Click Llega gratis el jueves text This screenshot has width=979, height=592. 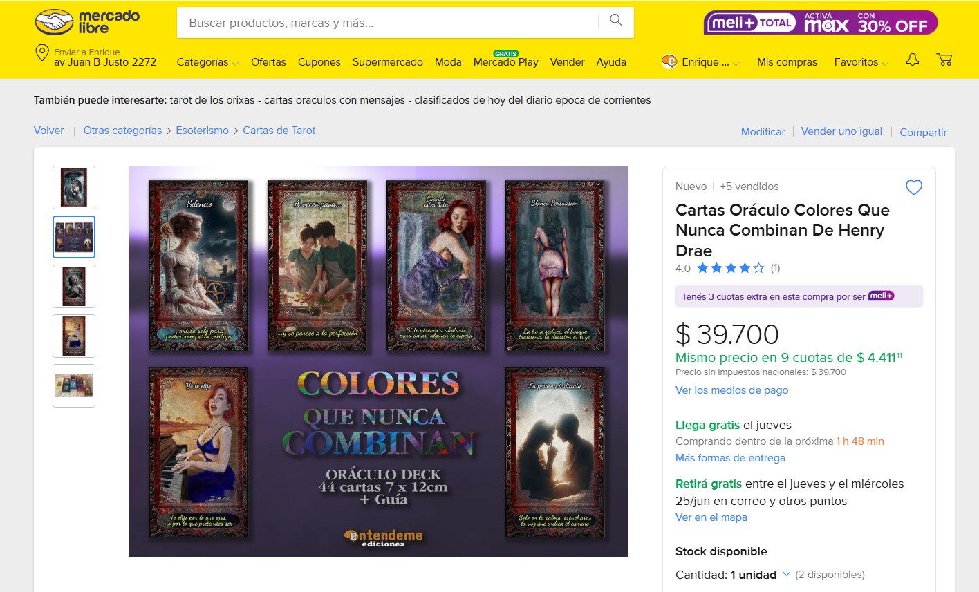(733, 425)
